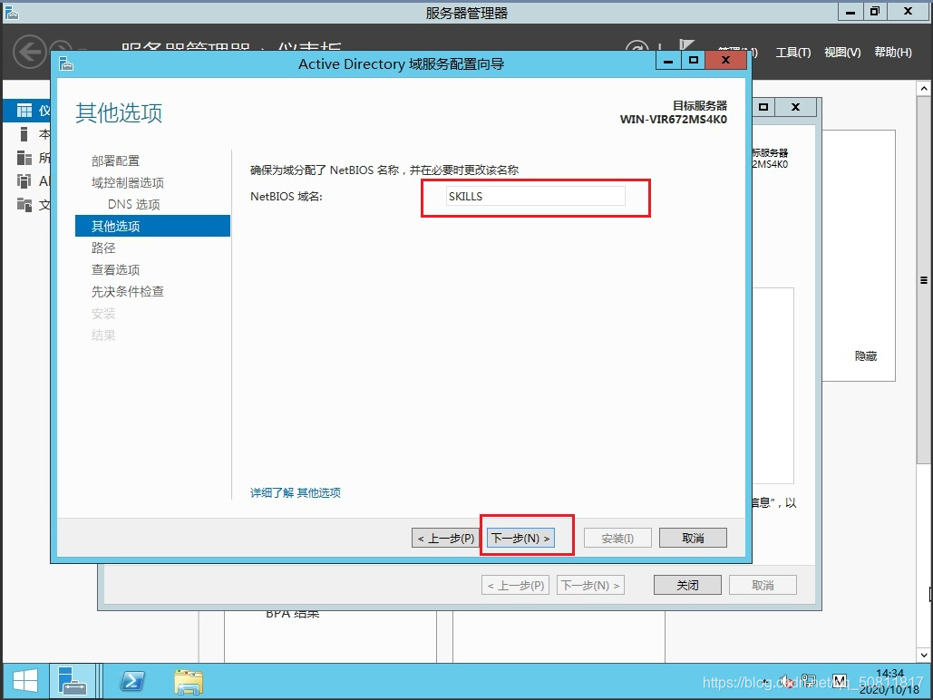Open the 视图(V) menu

click(842, 53)
